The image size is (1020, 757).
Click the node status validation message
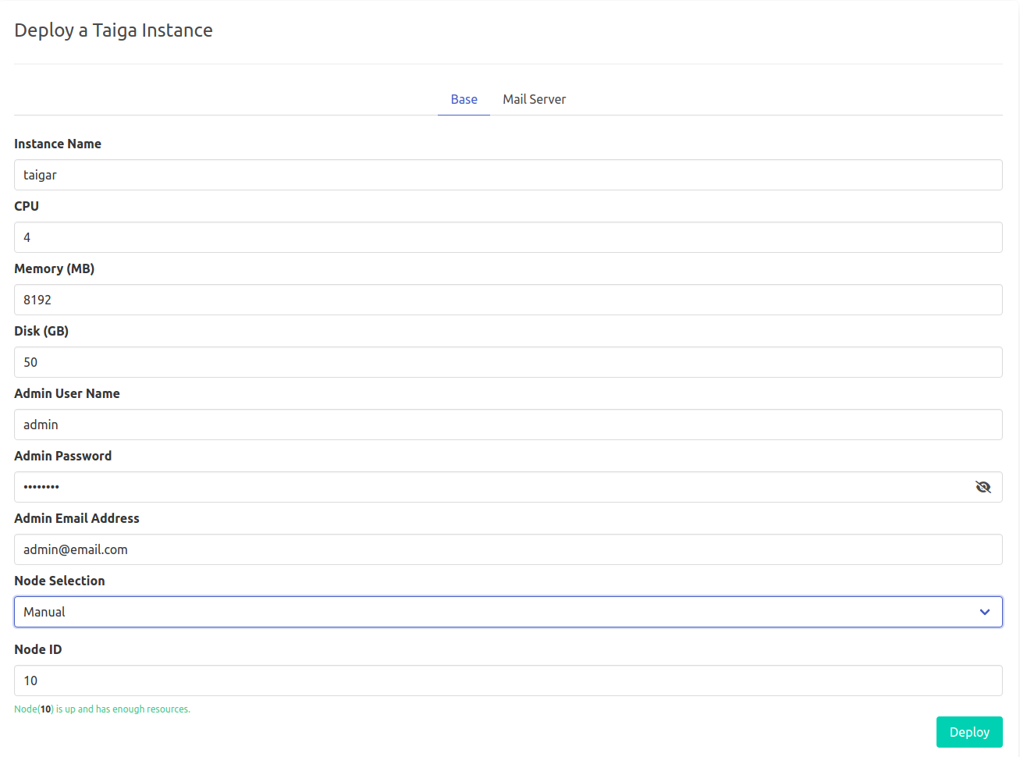[x=102, y=709]
